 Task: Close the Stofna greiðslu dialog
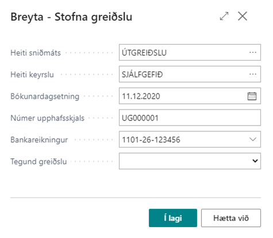point(243,16)
